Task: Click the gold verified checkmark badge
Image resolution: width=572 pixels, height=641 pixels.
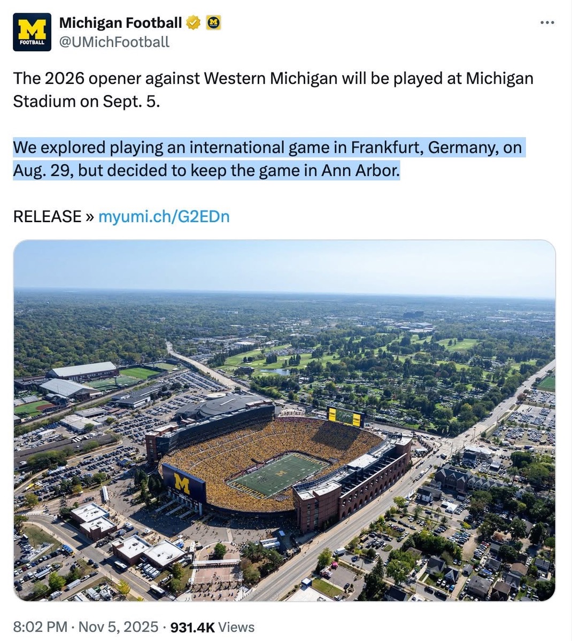Action: [193, 22]
